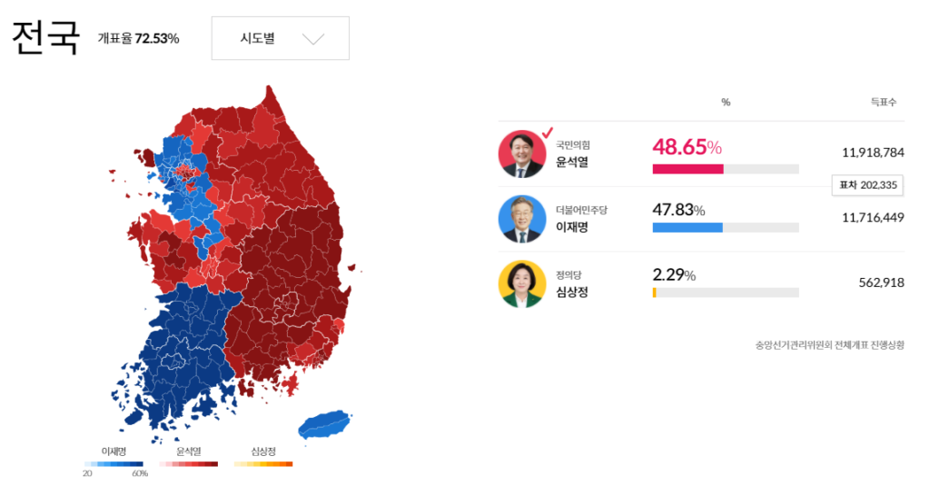Click the orange 심상정 legend gradient

pyautogui.click(x=263, y=463)
